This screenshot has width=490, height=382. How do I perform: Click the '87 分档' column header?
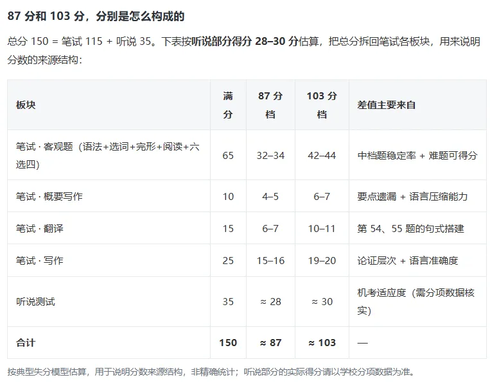coord(270,104)
